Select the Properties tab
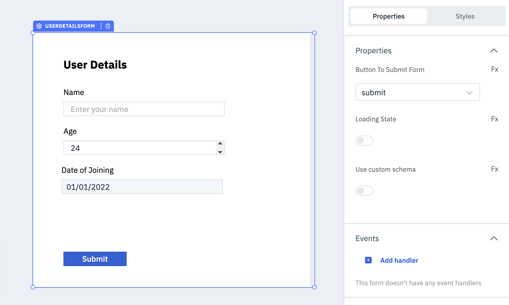Image resolution: width=509 pixels, height=305 pixels. [389, 16]
